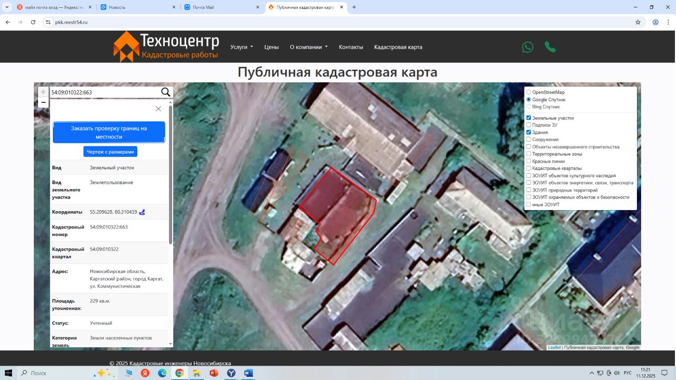
Task: Switch to the Почта Mail tab
Action: [222, 7]
